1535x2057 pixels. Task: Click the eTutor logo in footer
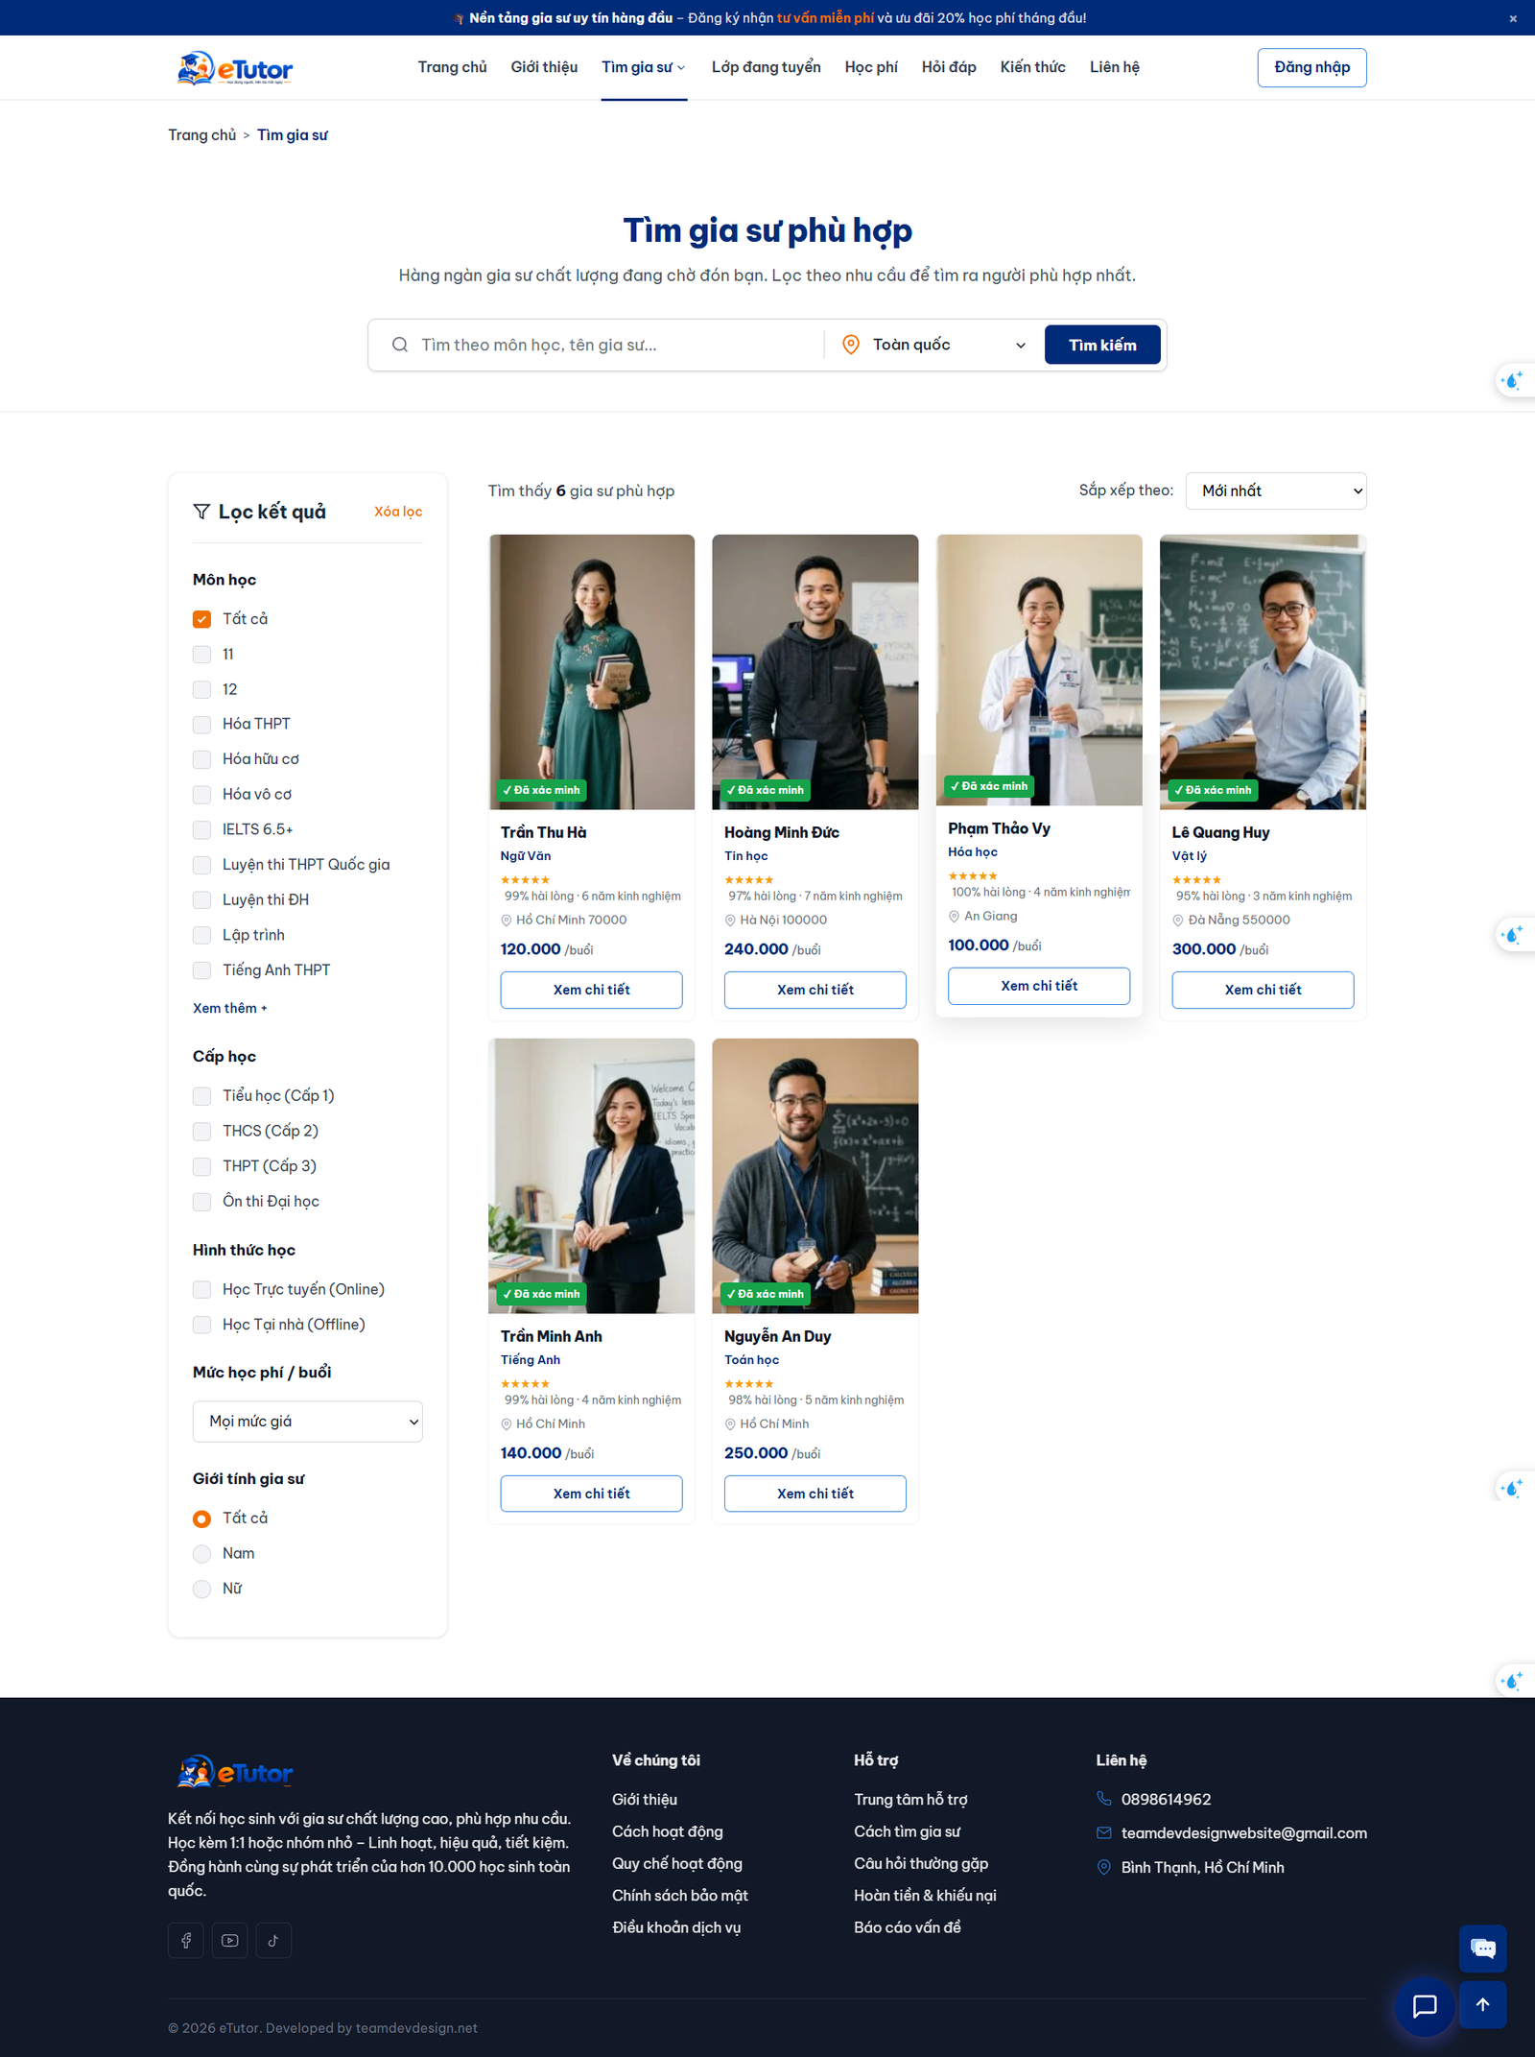235,1772
